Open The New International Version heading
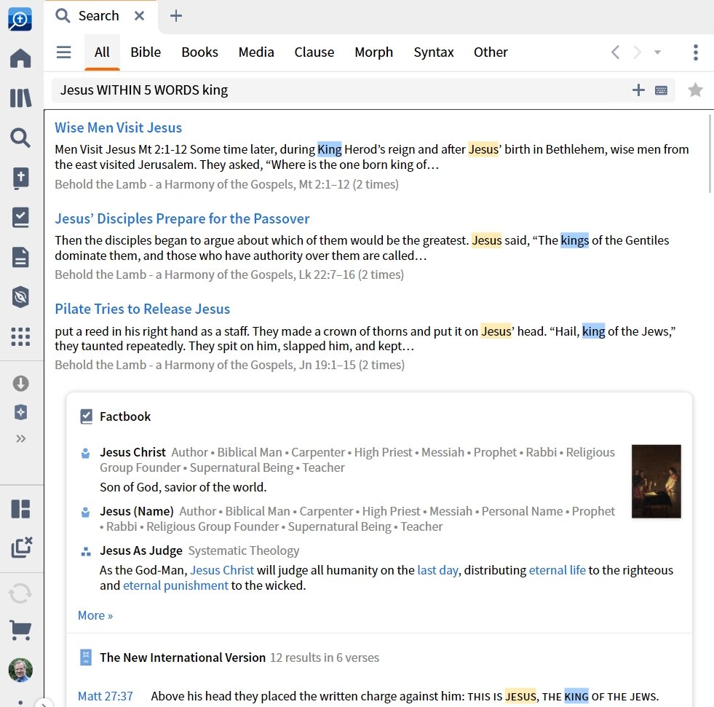The height and width of the screenshot is (707, 714). pyautogui.click(x=183, y=657)
